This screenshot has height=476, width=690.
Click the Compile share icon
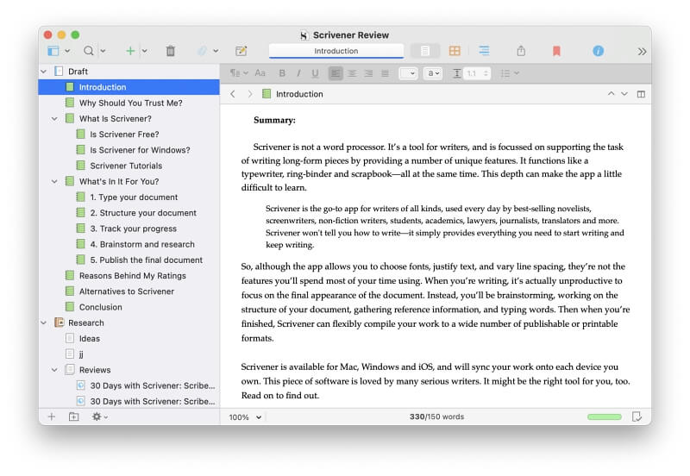[x=521, y=51]
